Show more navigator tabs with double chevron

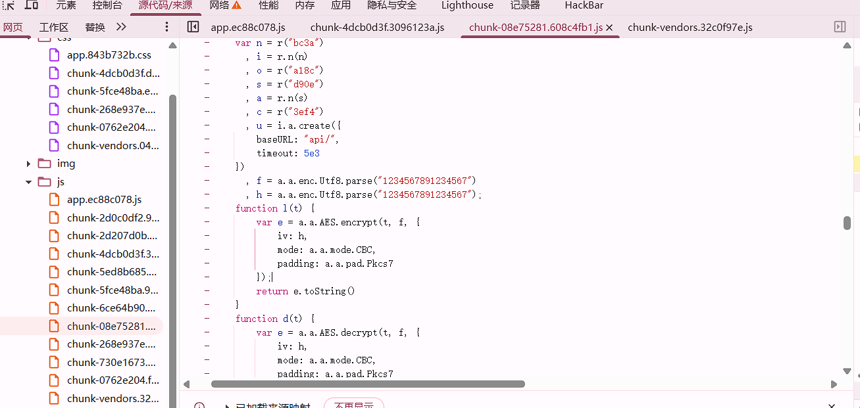click(x=121, y=27)
